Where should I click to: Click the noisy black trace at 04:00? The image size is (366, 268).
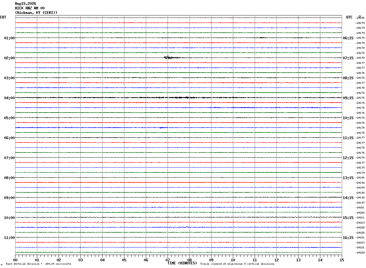(178, 98)
